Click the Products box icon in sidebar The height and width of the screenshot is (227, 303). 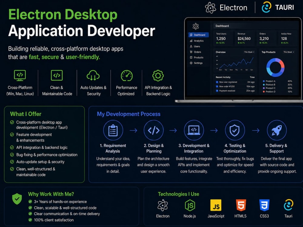tap(191, 57)
